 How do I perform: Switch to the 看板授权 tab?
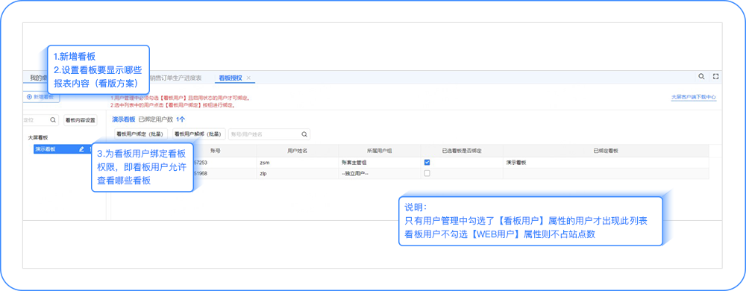tap(231, 78)
